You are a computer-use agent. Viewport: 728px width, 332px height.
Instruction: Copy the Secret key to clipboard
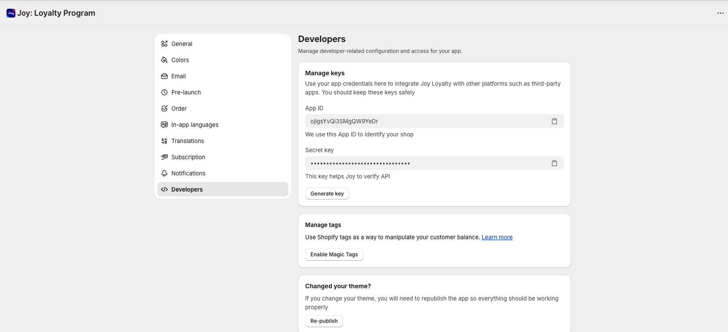click(x=554, y=163)
